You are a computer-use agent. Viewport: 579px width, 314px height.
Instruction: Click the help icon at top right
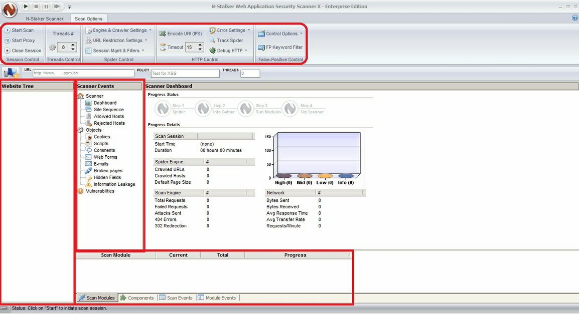click(x=575, y=18)
